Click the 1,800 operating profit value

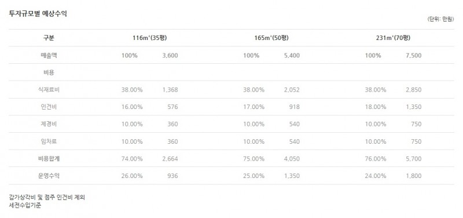[x=414, y=176]
